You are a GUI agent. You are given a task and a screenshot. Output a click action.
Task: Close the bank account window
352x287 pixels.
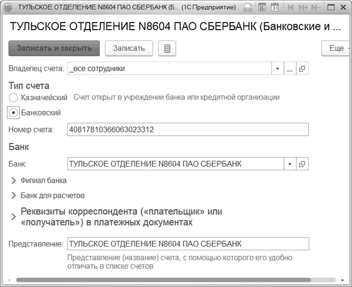pyautogui.click(x=343, y=8)
